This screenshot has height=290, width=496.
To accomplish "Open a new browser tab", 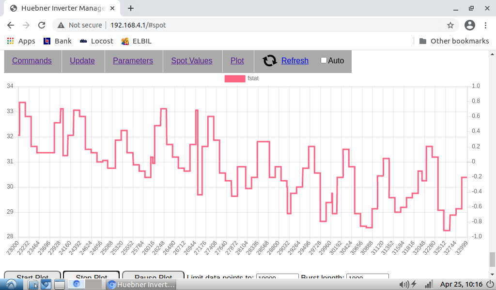I will pos(131,8).
